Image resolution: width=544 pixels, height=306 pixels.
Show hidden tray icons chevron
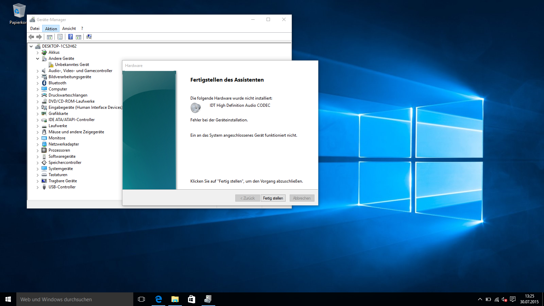tap(480, 300)
